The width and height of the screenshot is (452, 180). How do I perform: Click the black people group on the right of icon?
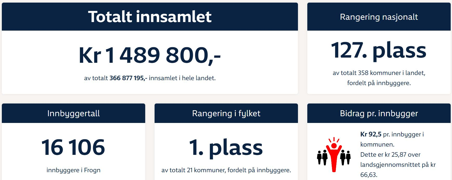pyautogui.click(x=345, y=157)
